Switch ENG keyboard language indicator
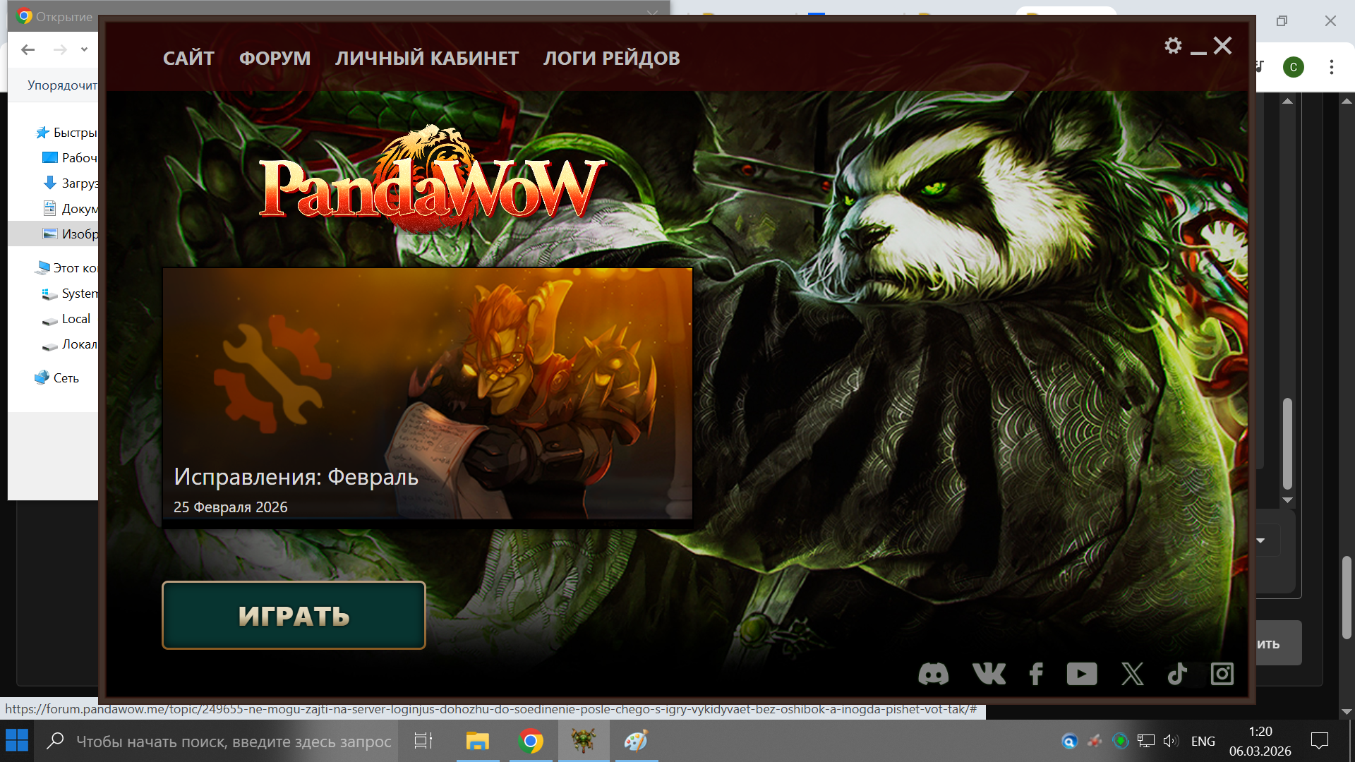This screenshot has height=762, width=1355. pos(1203,742)
